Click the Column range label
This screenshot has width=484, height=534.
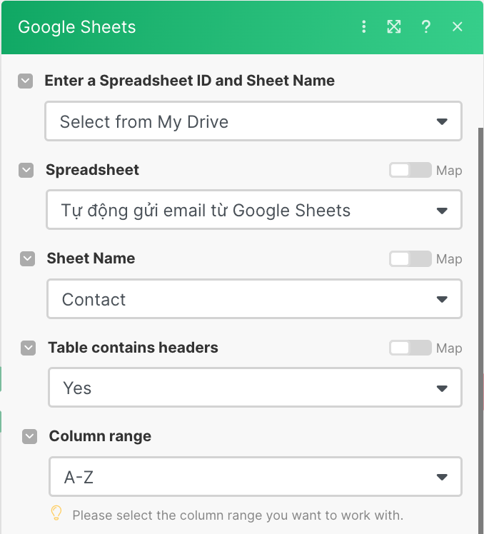point(100,436)
